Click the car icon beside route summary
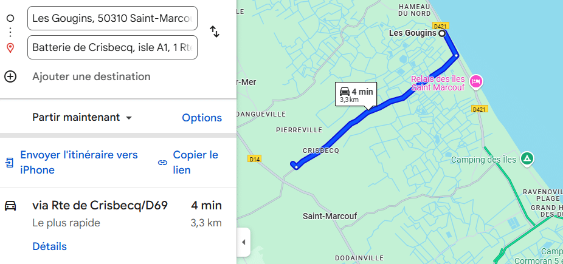The width and height of the screenshot is (563, 264). [x=10, y=206]
